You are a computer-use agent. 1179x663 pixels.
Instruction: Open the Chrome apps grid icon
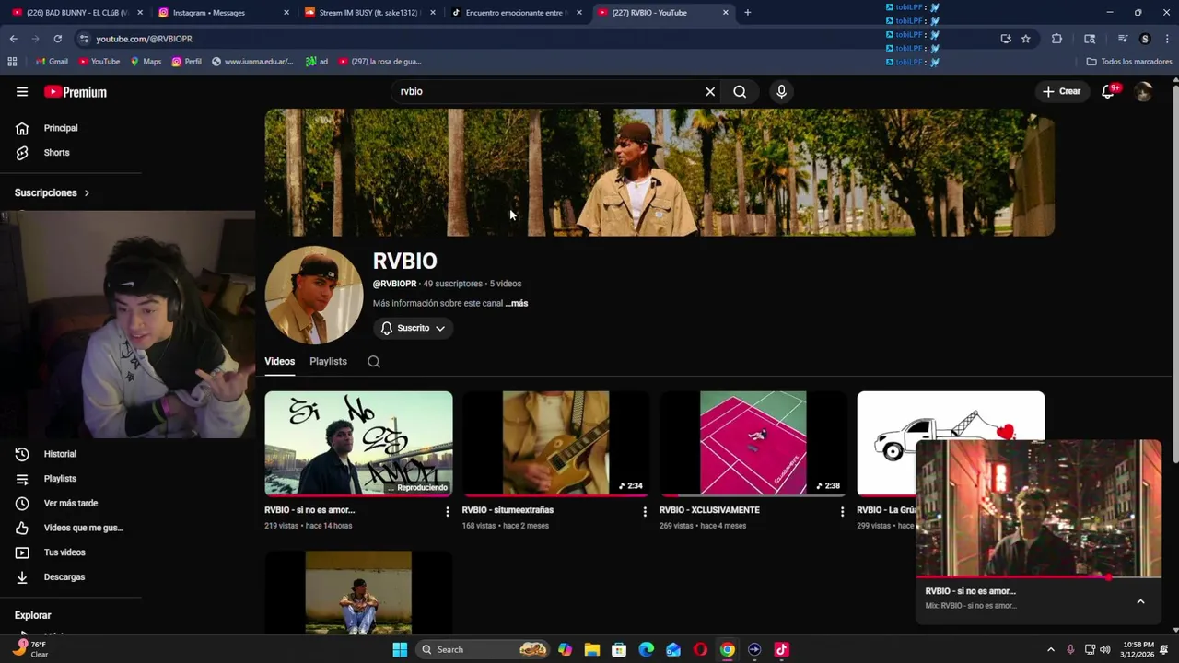tap(12, 62)
